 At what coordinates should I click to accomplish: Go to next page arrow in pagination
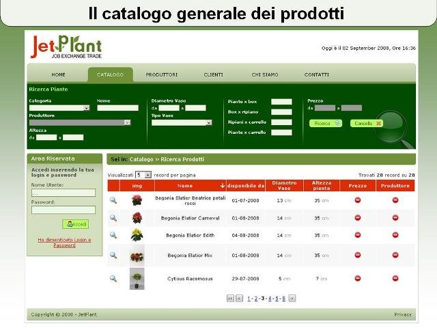point(292,299)
